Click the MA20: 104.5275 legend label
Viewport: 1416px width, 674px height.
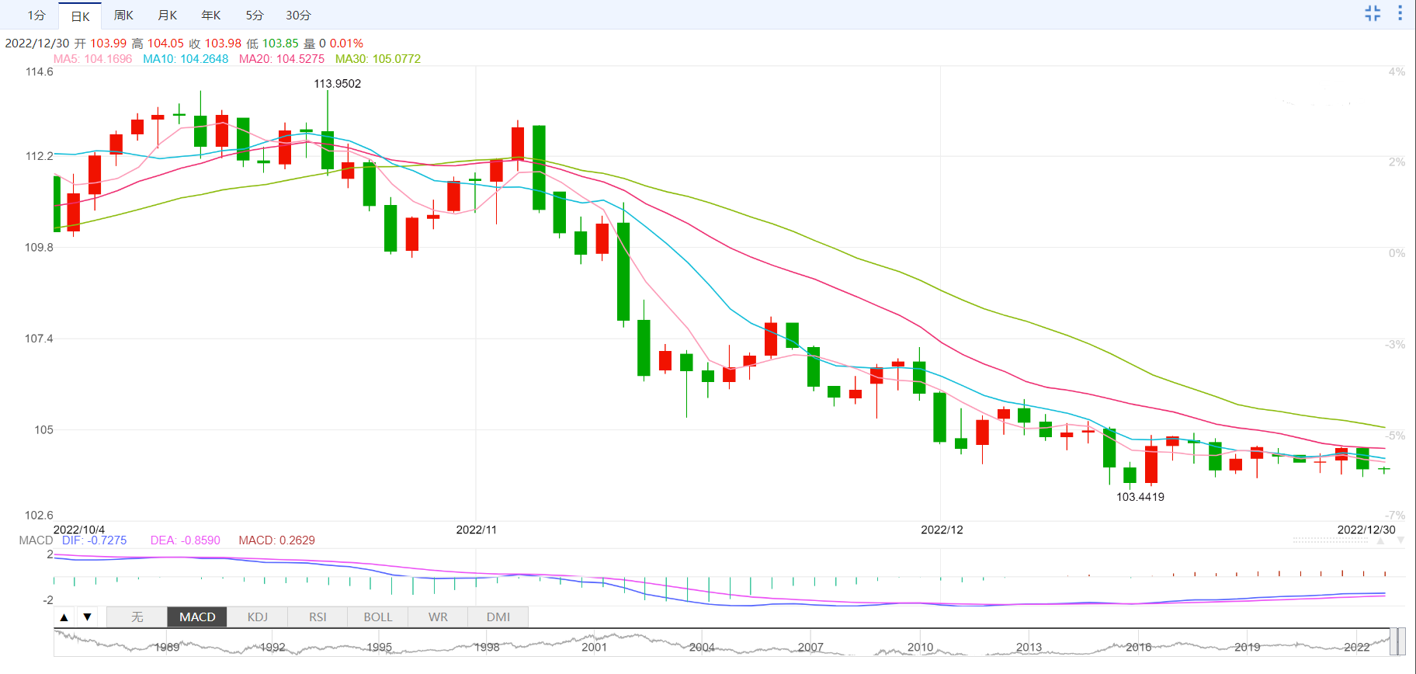pos(282,59)
